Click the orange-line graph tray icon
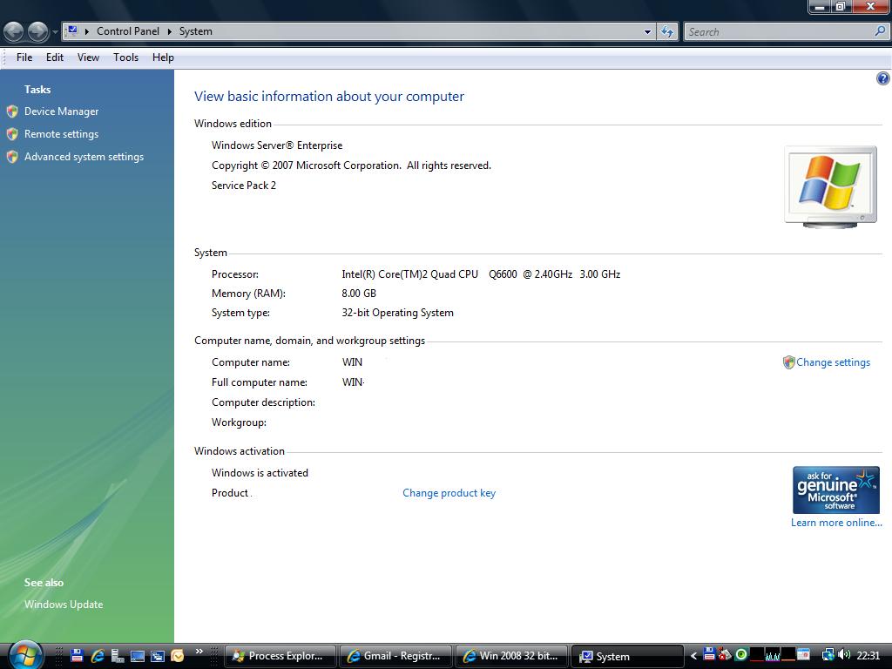The image size is (892, 669). [x=787, y=655]
